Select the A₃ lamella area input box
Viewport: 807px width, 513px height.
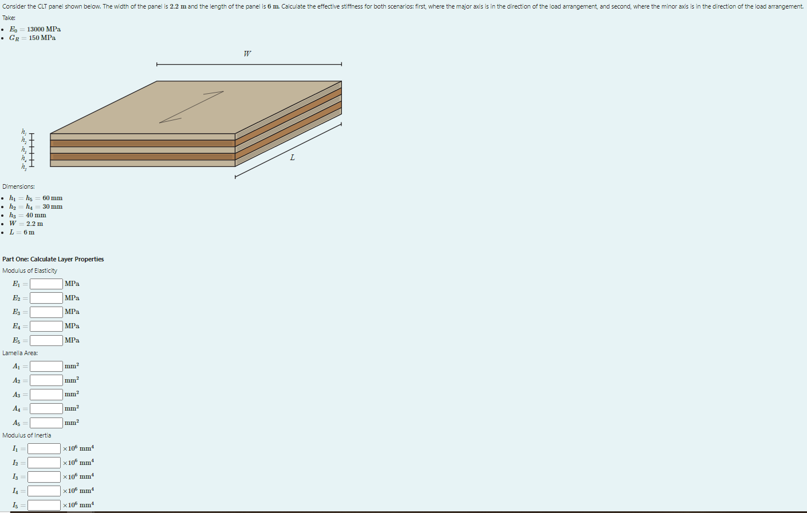[46, 394]
